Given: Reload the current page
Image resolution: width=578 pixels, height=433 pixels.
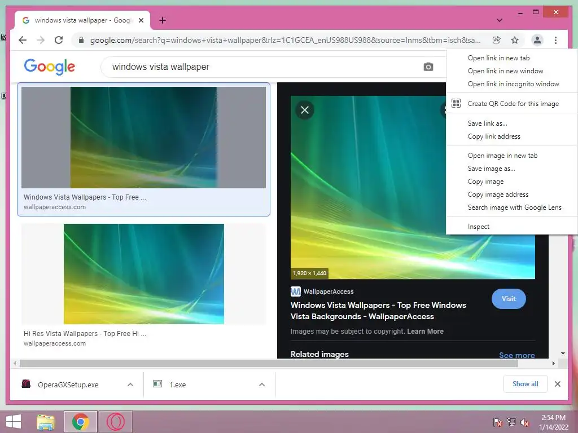Looking at the screenshot, I should [x=59, y=40].
